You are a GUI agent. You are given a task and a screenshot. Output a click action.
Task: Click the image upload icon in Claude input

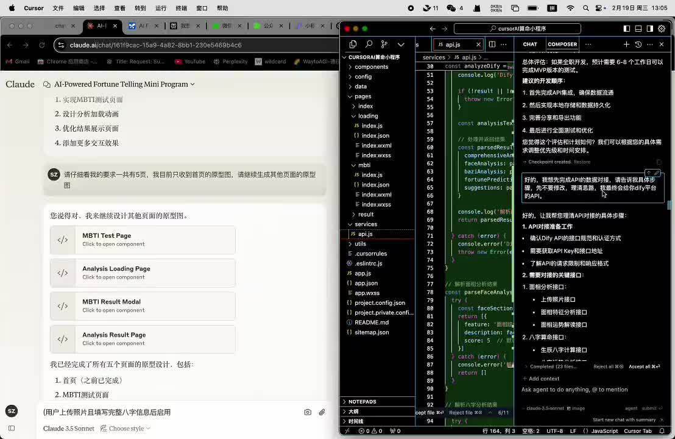tap(308, 412)
